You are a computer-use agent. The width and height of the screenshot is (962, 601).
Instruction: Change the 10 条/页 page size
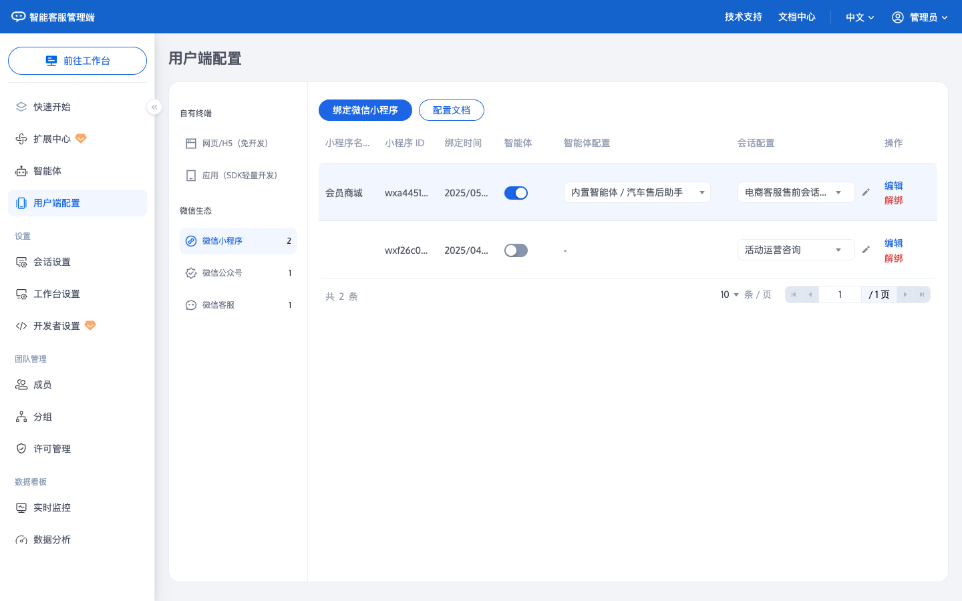click(730, 294)
